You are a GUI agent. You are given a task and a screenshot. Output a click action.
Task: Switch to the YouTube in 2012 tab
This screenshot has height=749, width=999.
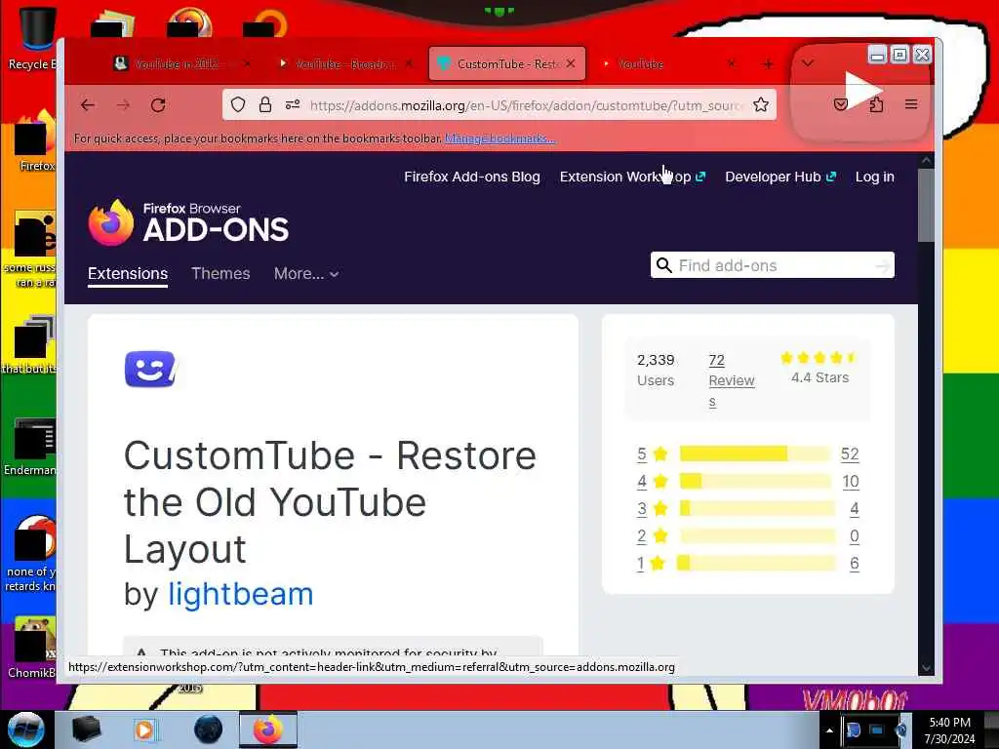[176, 63]
